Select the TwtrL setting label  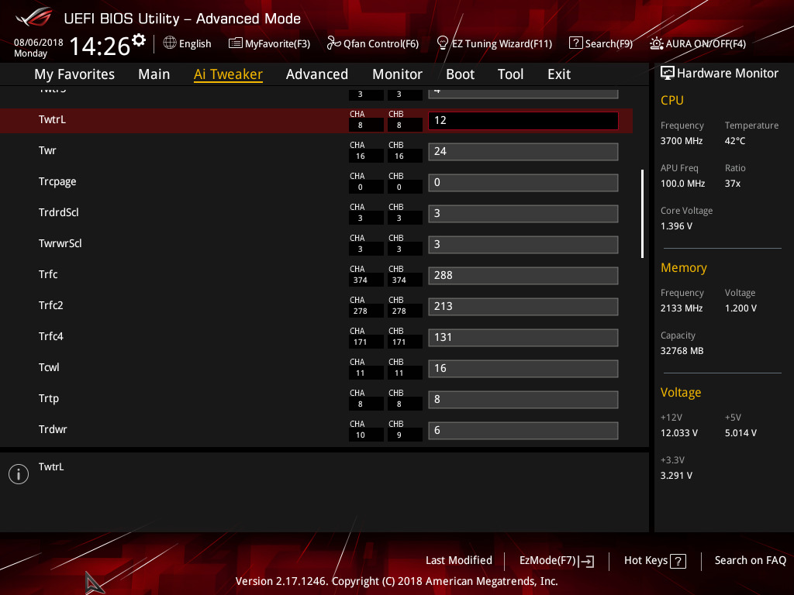tap(52, 119)
